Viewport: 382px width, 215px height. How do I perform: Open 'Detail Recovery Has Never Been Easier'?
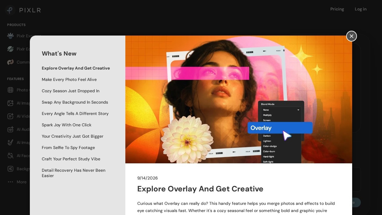pos(74,173)
